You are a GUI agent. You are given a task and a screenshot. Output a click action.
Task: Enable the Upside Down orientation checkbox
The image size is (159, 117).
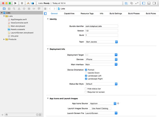(x=86, y=73)
